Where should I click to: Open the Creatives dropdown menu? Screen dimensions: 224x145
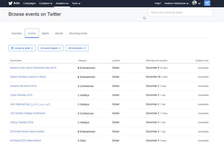[x=46, y=3]
